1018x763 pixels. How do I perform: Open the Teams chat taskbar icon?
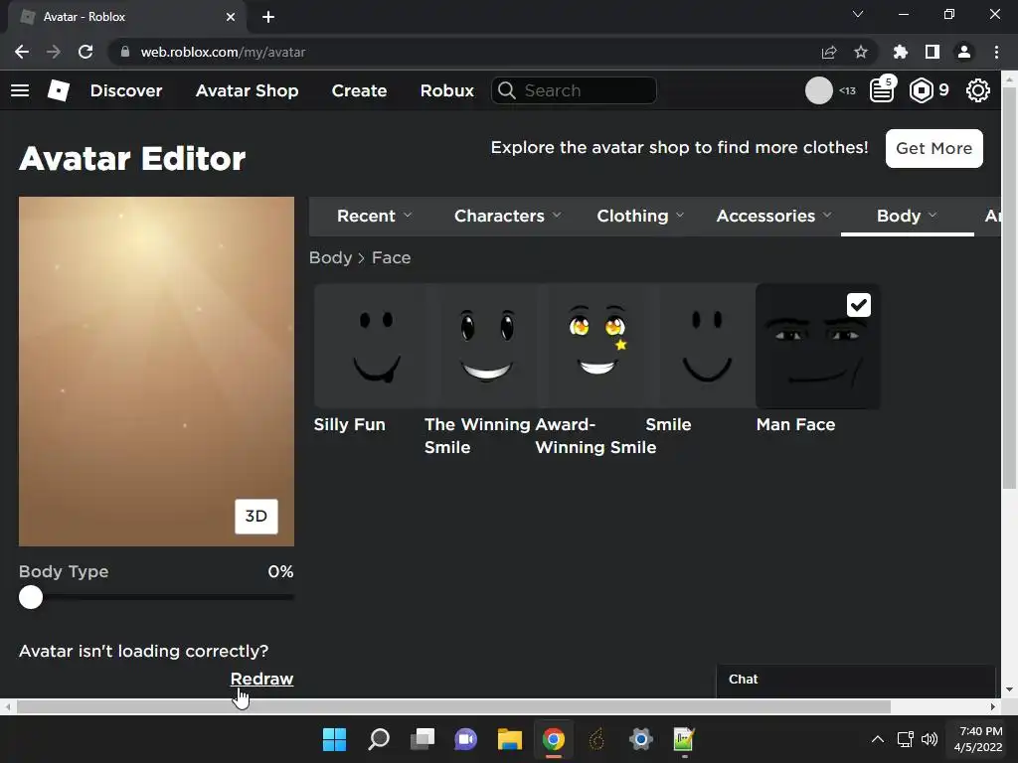coord(465,739)
